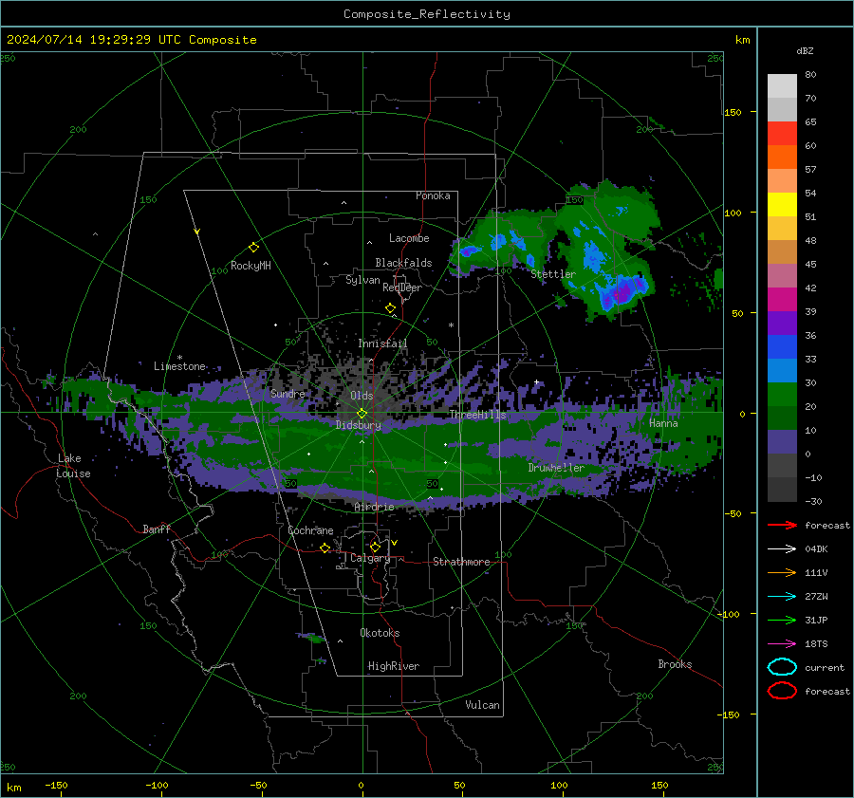Click the yellow diamond marker near Cochrane

coord(325,547)
